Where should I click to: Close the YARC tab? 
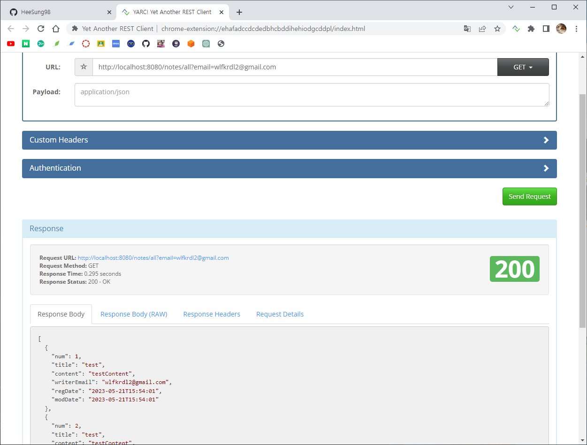click(x=221, y=12)
